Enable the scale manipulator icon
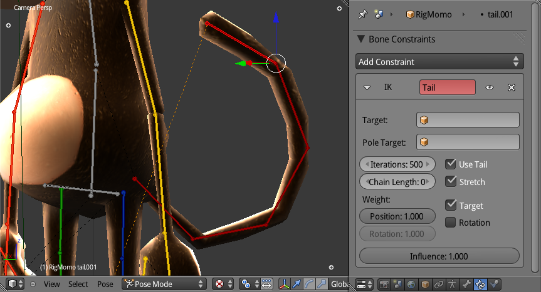Screen dimensions: 541x292 322,284
